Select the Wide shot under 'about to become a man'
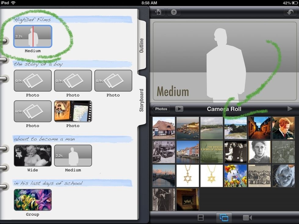299x224 pixels. pos(33,155)
